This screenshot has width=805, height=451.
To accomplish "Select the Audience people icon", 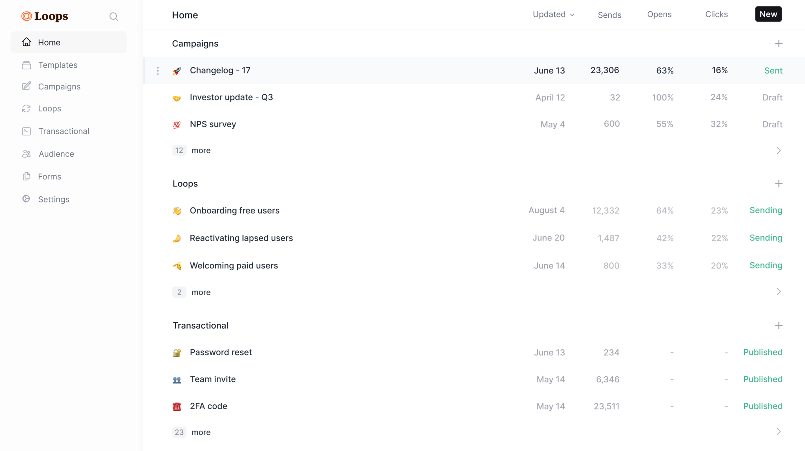I will (x=27, y=154).
